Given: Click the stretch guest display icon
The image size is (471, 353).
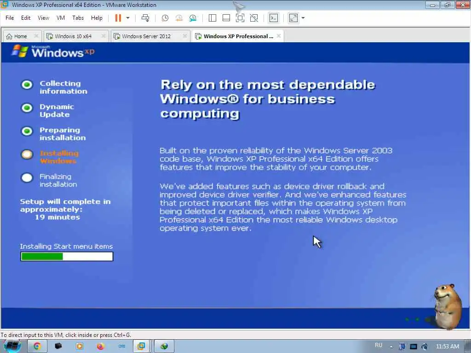Looking at the screenshot, I should point(293,18).
